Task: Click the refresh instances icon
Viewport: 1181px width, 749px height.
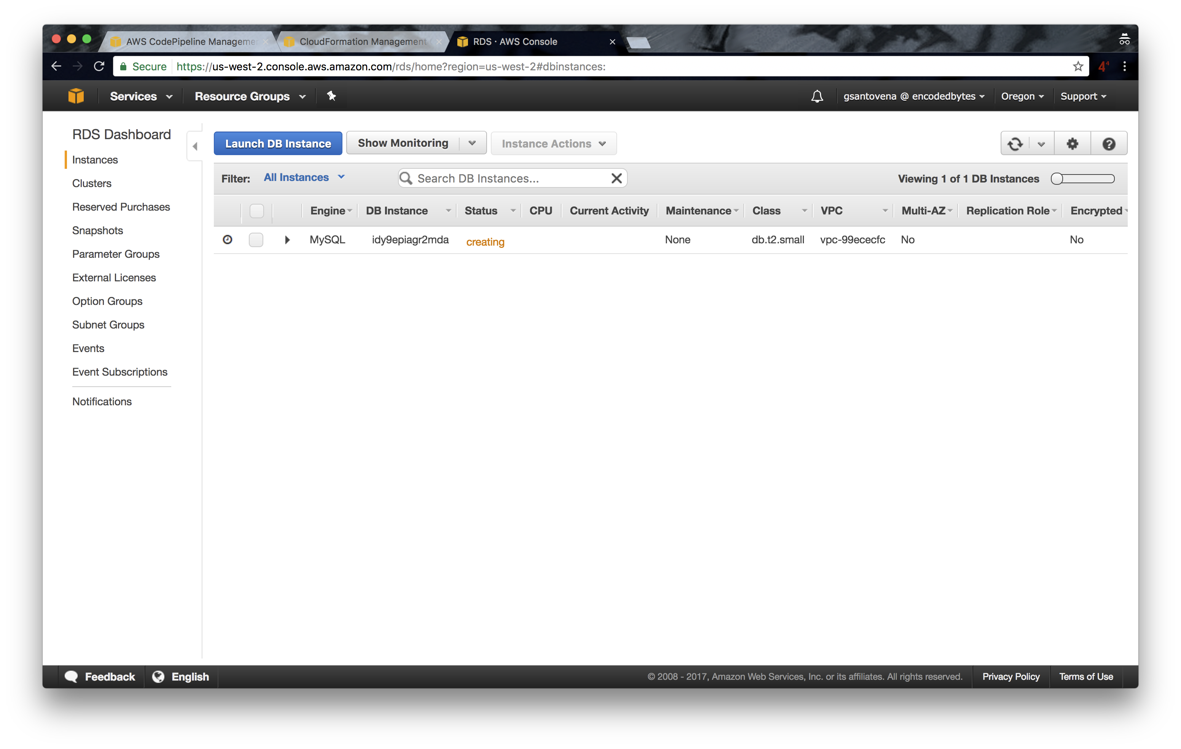Action: [x=1015, y=144]
